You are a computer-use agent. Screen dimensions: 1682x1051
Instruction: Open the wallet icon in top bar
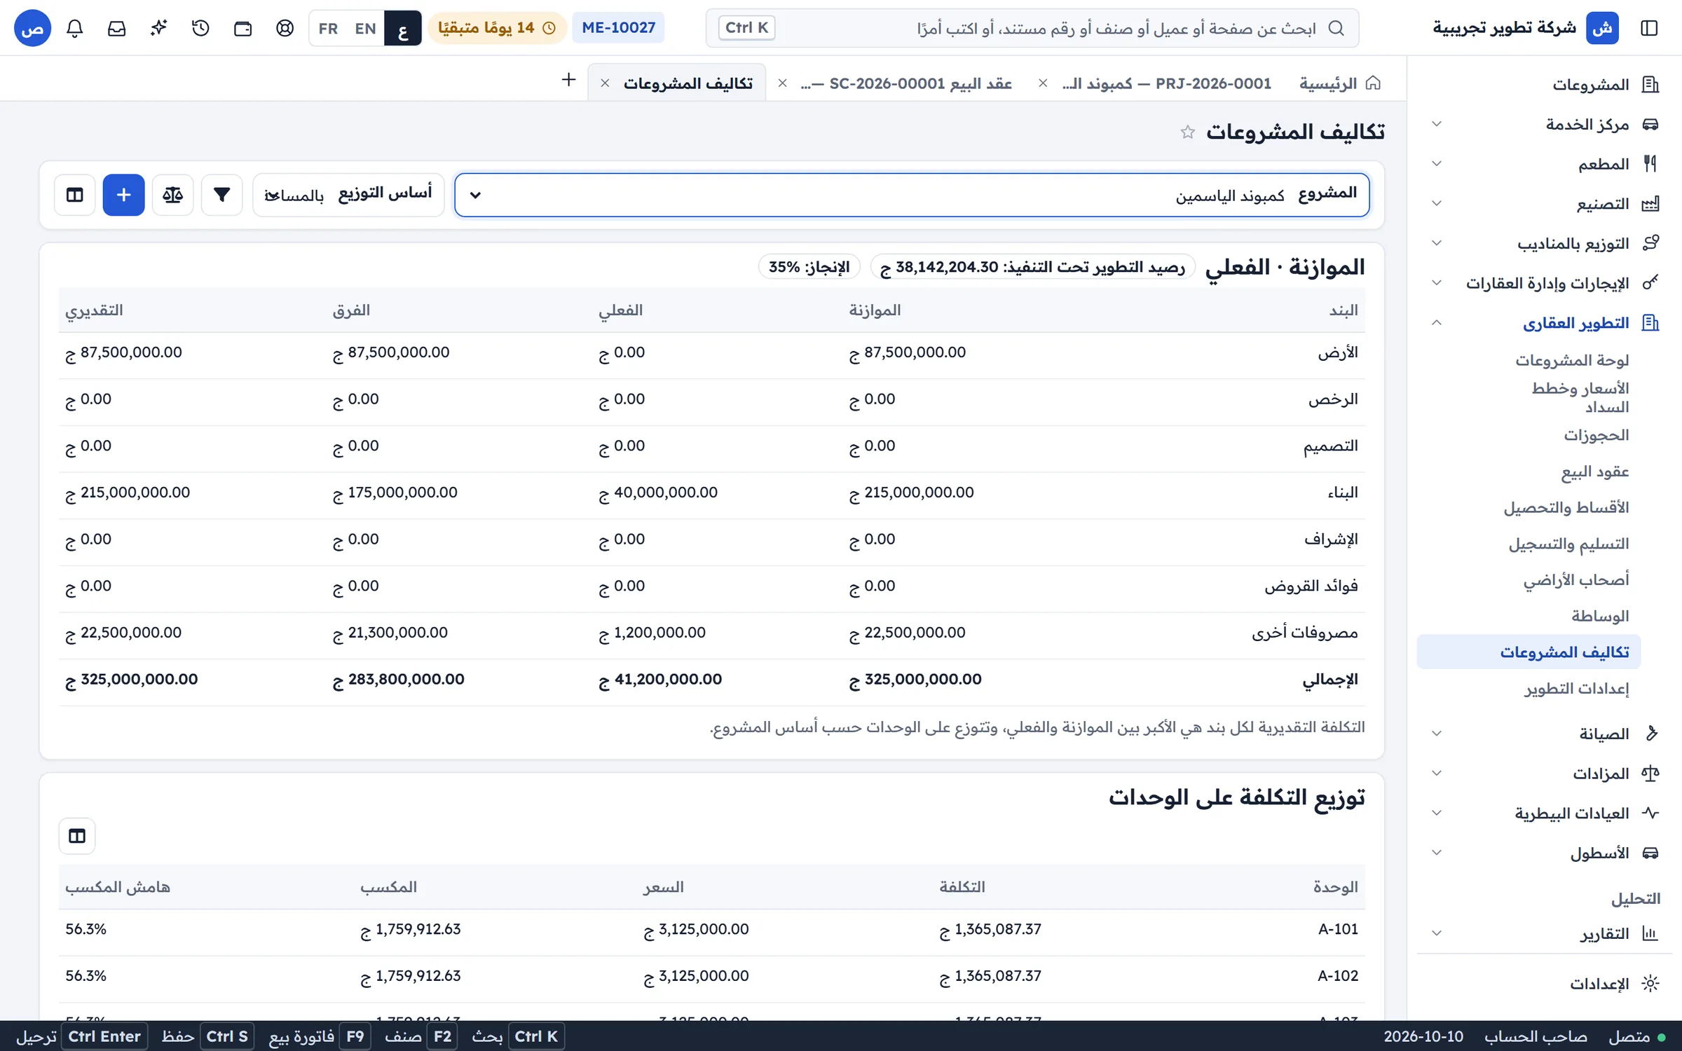click(x=243, y=28)
